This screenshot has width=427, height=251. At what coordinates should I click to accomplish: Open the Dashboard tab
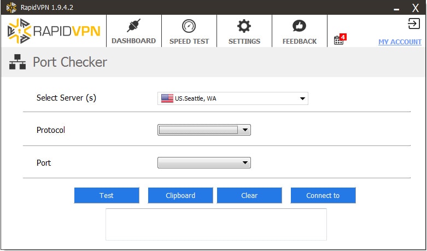[134, 31]
